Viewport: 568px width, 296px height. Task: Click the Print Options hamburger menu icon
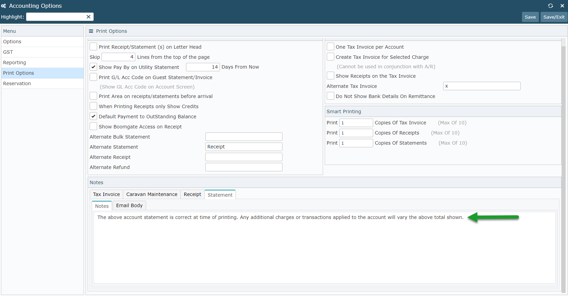(91, 31)
